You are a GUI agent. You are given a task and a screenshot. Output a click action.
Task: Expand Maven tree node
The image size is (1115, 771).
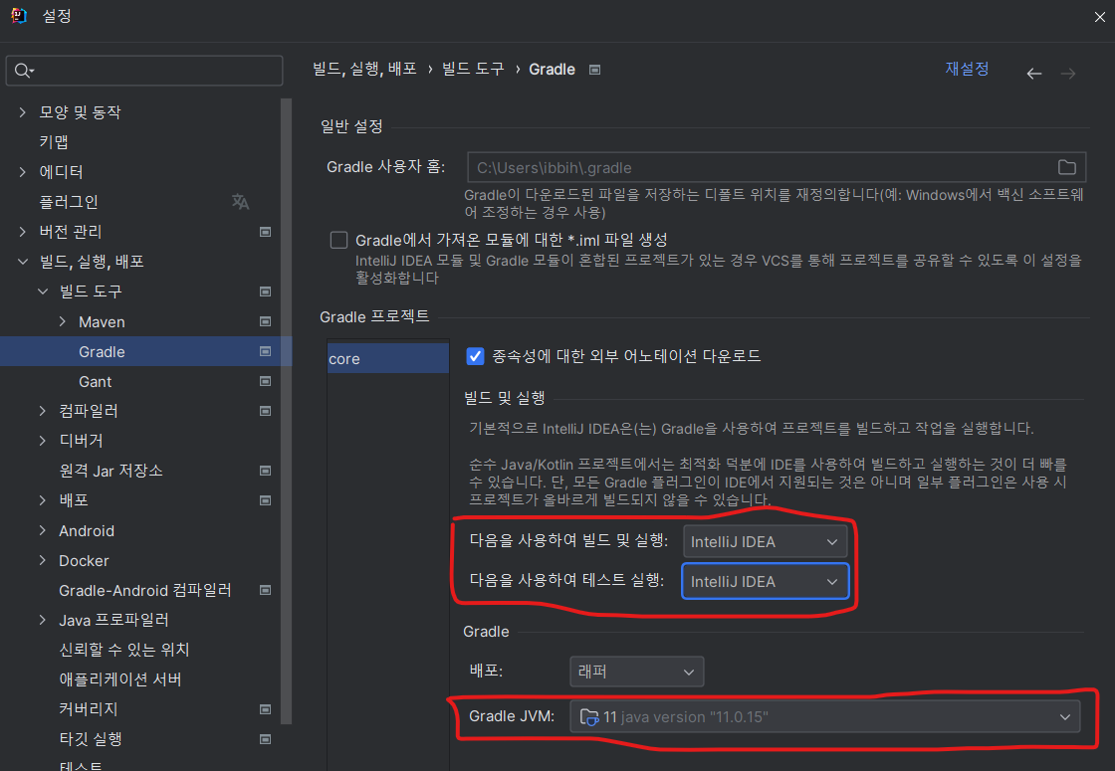(63, 321)
